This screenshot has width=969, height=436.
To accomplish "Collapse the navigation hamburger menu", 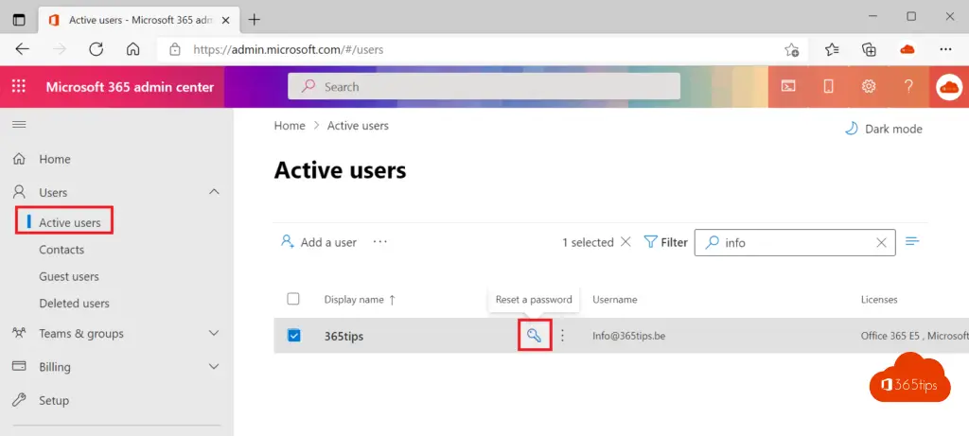I will pos(19,125).
